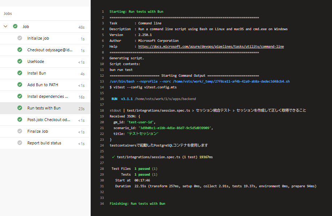Click the 'Duration 22.55s' log line
The height and width of the screenshot is (216, 332).
point(216,186)
